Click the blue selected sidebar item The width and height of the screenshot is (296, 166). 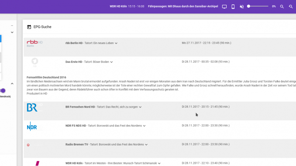0,39
